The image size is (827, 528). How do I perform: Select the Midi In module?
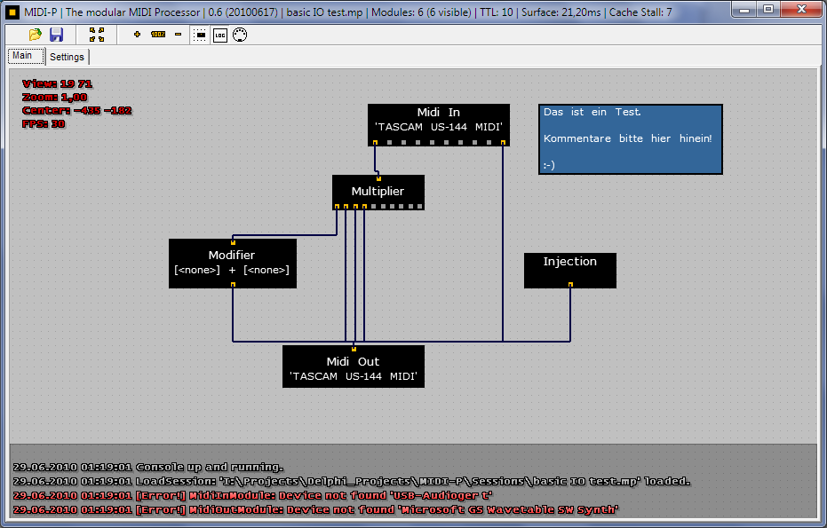439,120
